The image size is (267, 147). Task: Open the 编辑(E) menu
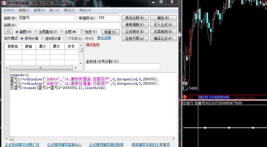[24, 10]
